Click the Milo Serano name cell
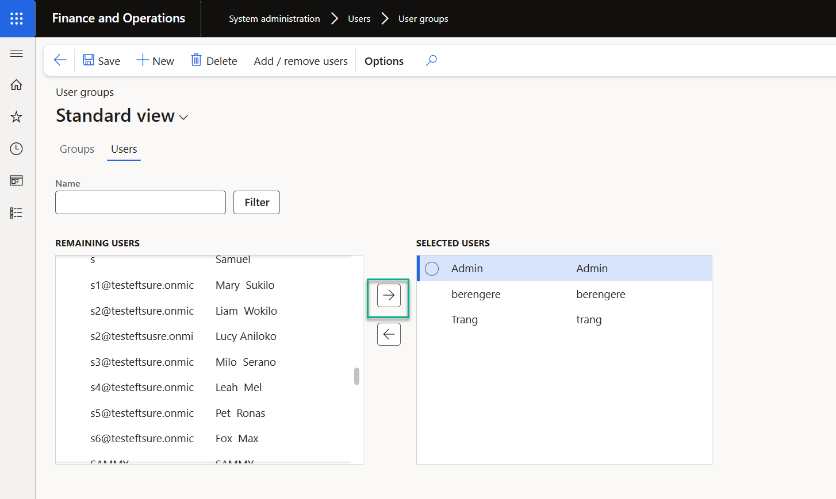This screenshot has width=836, height=499. [x=246, y=362]
